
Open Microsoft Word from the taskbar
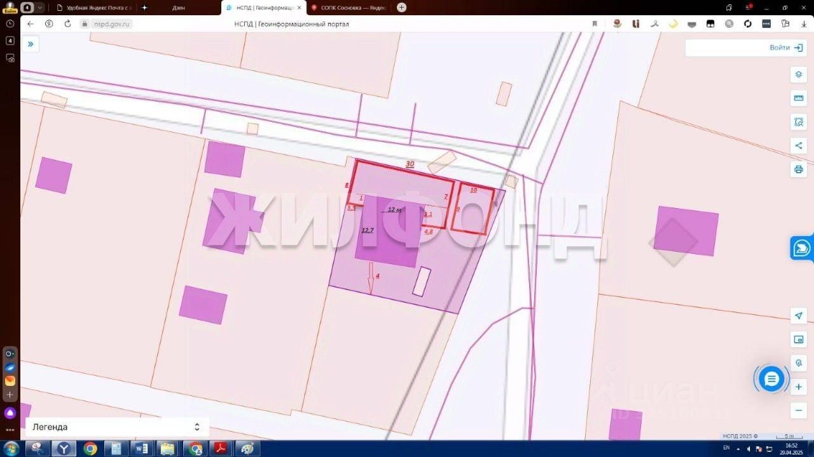[x=142, y=449]
